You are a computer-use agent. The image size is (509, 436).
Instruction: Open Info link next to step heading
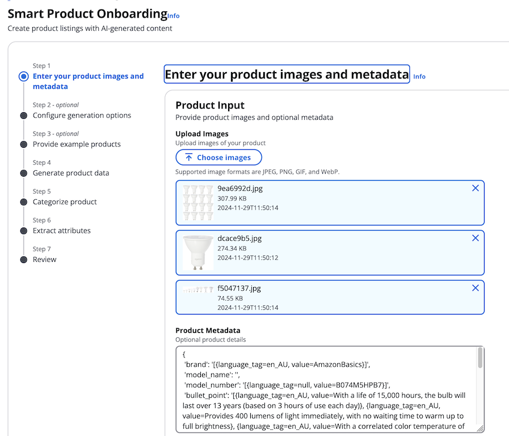point(419,77)
